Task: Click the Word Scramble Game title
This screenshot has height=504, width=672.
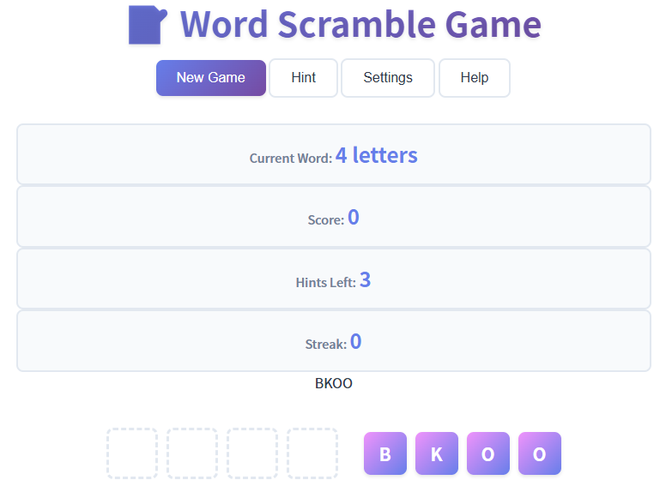Action: (x=360, y=25)
